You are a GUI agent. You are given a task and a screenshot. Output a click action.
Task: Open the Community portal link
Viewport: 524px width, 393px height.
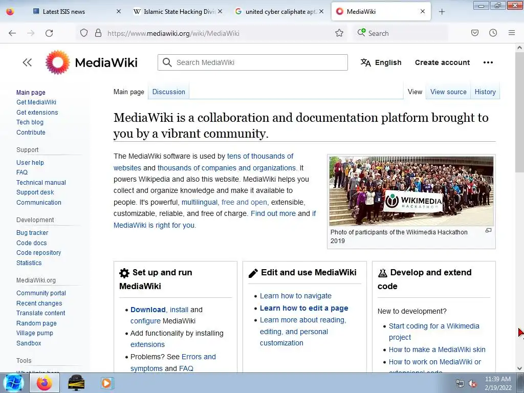pyautogui.click(x=41, y=293)
